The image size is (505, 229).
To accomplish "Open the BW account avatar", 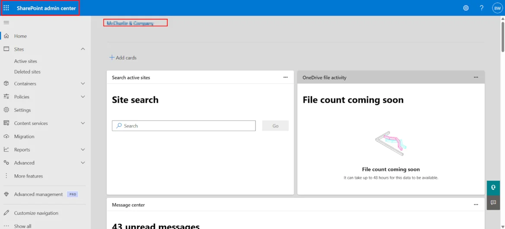I will (x=497, y=8).
